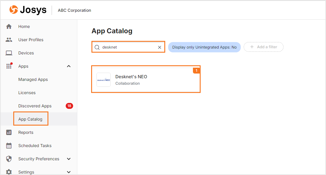Viewport: 326px width, 175px height.
Task: Click the User Profiles people icon
Action: (x=9, y=40)
